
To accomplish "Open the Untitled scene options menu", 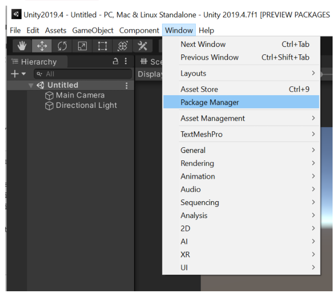I will pos(127,86).
